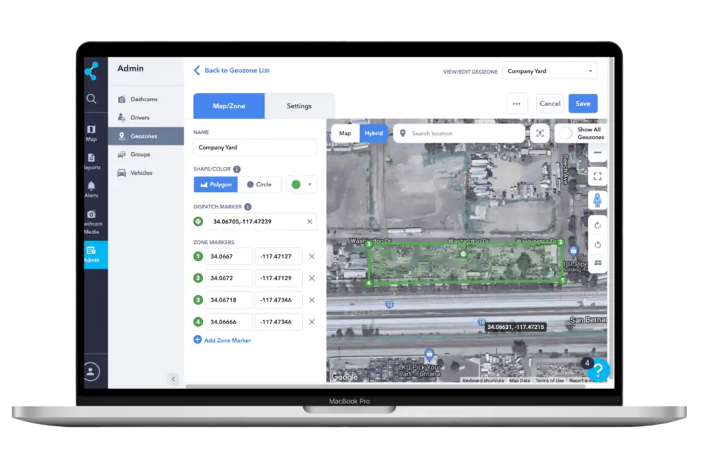
Task: Click the user profile avatar icon
Action: click(x=91, y=371)
